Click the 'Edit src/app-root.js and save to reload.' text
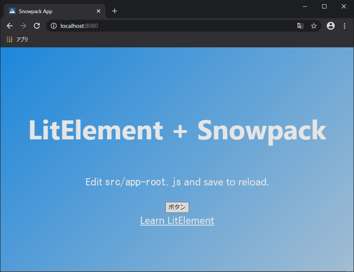Viewport: 354px width, 272px height. [x=177, y=182]
